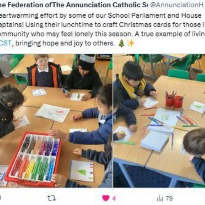The width and height of the screenshot is (205, 205).
Task: Open the view analytics bar-chart icon
Action: point(160,198)
